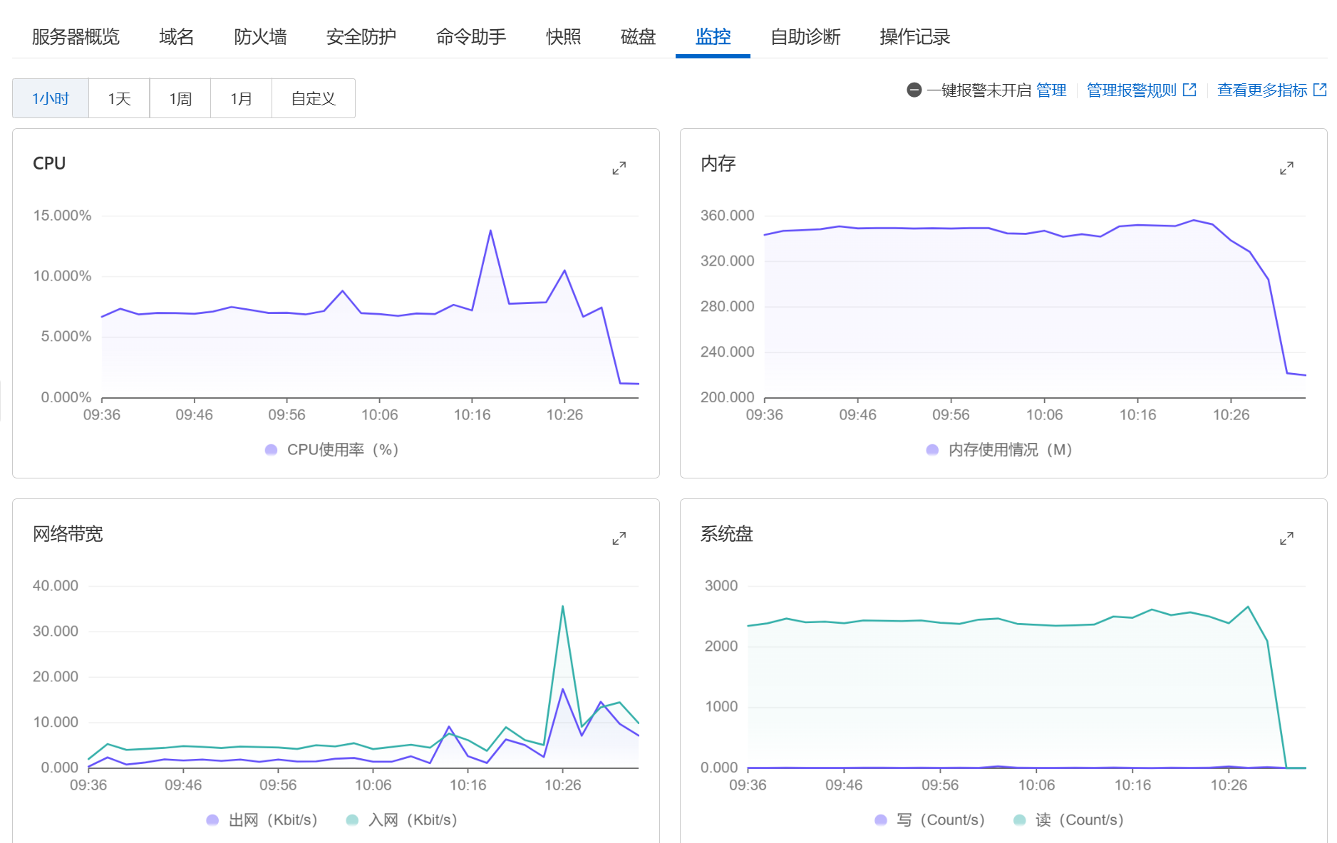Select the 1周 time range

click(x=180, y=98)
